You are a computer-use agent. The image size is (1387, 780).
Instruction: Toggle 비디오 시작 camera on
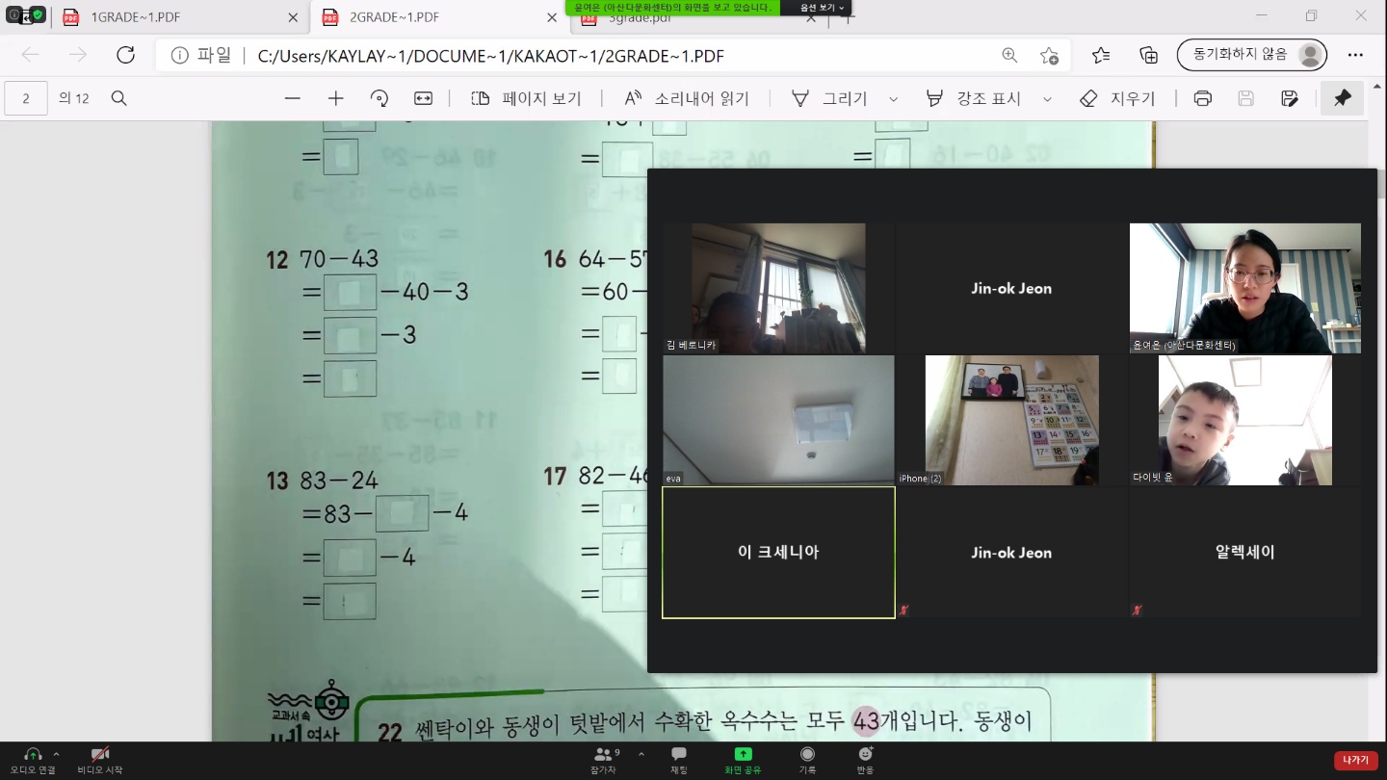click(x=99, y=758)
